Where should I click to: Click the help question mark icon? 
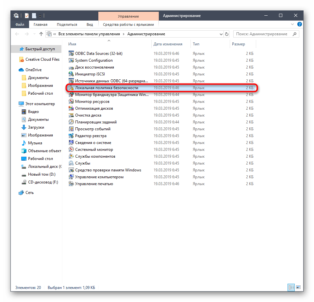300,24
